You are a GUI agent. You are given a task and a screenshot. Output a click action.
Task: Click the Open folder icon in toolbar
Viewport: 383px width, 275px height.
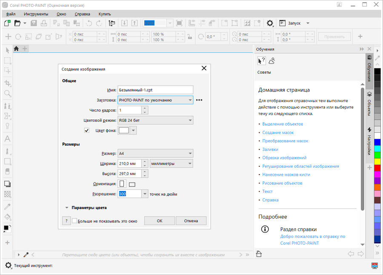tap(17, 23)
